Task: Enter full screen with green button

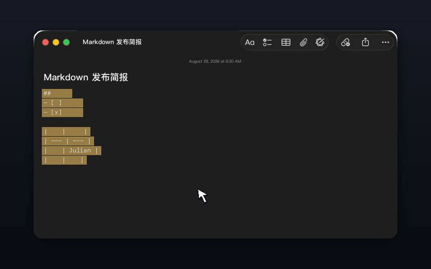Action: [66, 42]
